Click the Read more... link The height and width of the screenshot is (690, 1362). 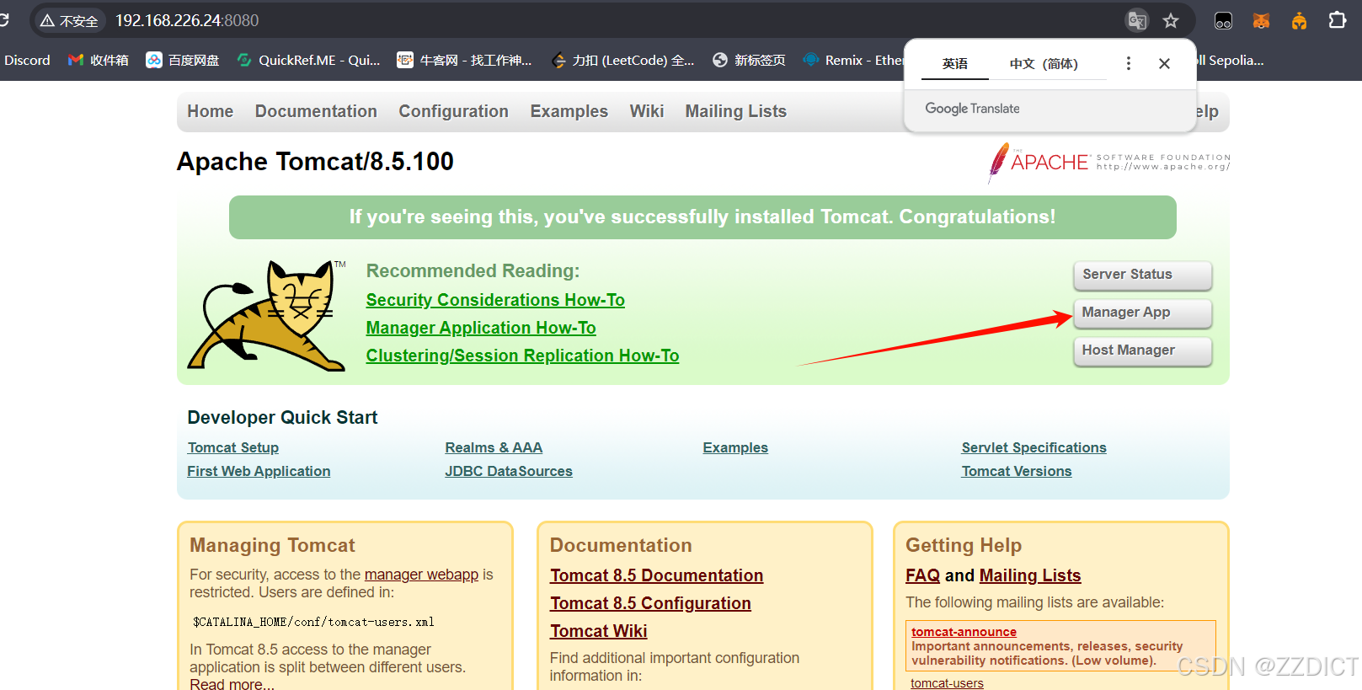pos(232,684)
